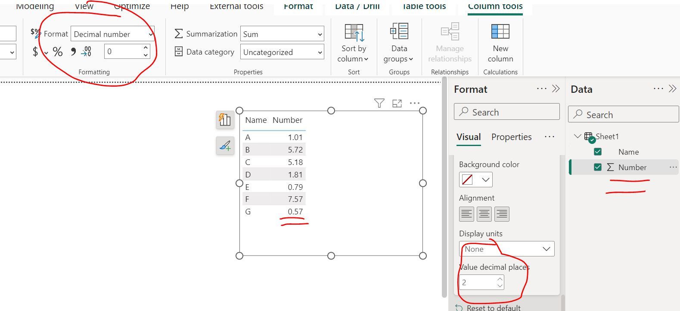Click the Number column header in table

[x=287, y=120]
